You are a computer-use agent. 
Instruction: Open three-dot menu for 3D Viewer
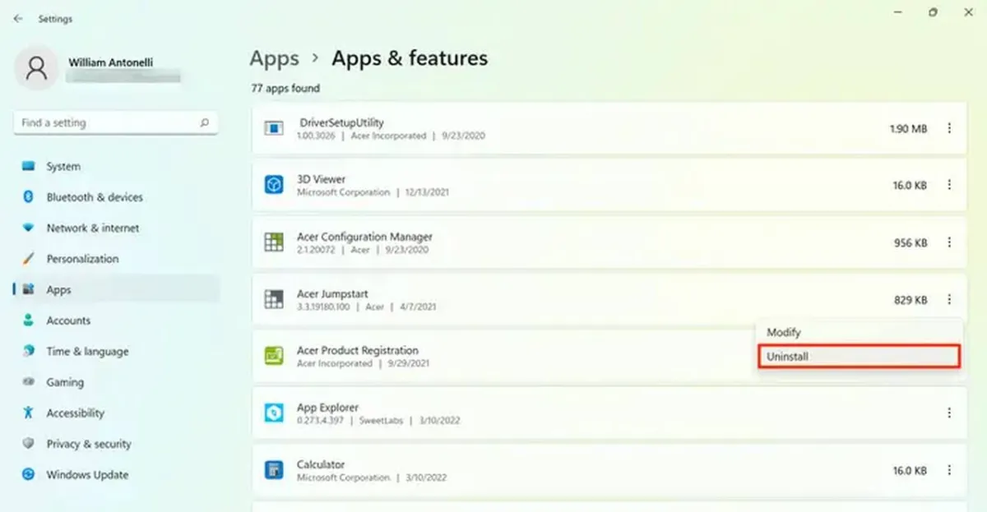coord(949,186)
